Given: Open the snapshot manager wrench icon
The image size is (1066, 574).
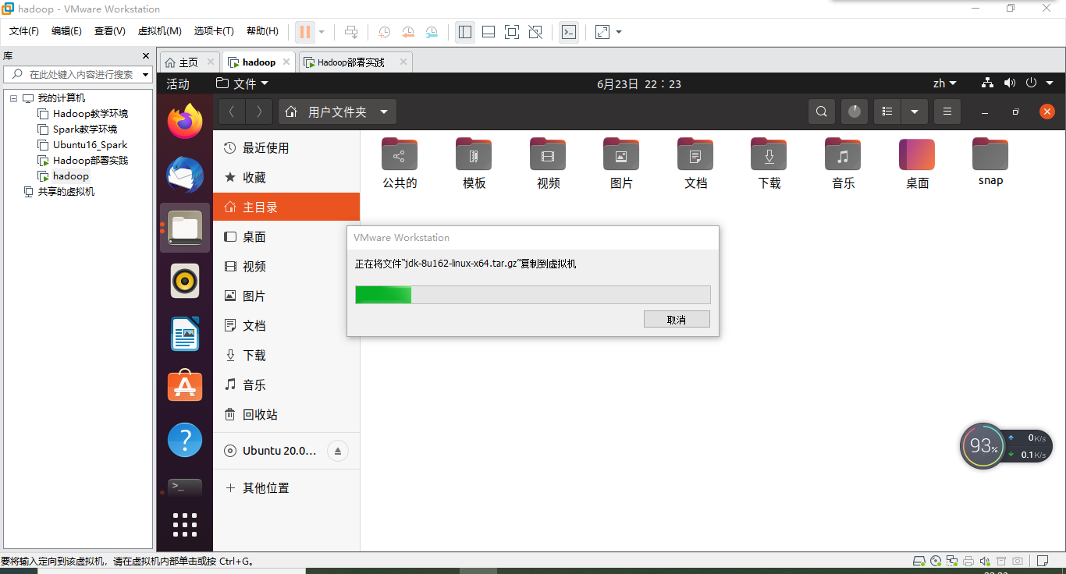Looking at the screenshot, I should click(432, 32).
